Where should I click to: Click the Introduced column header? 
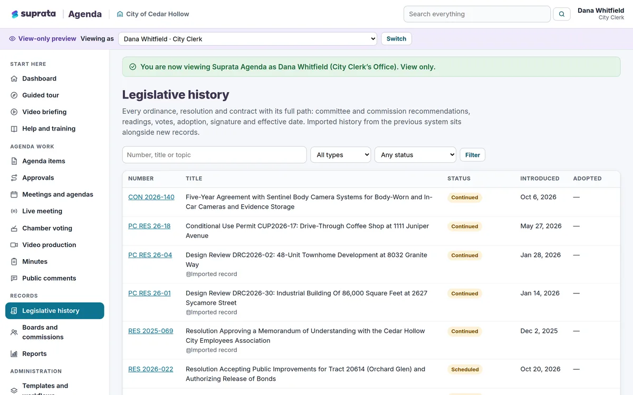[x=540, y=179]
